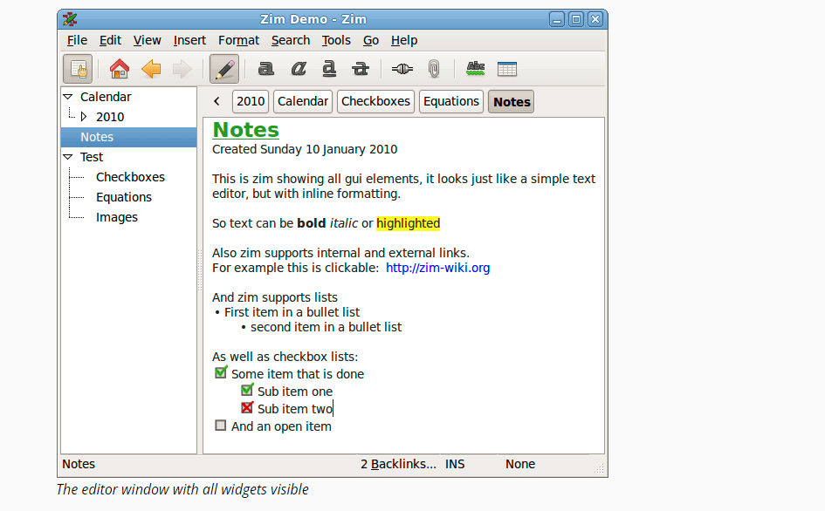Apply strikethrough formatting icon

(x=360, y=69)
